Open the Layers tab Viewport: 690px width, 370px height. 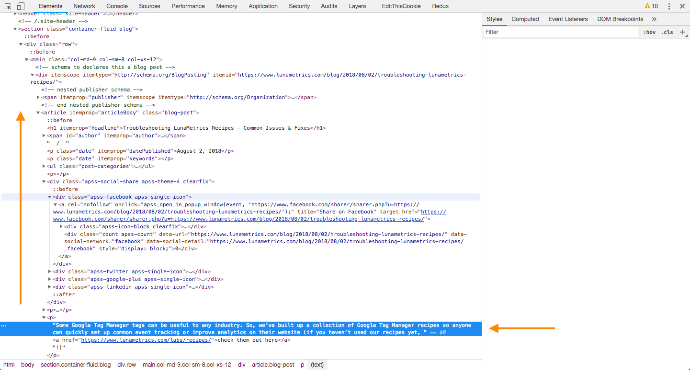click(357, 6)
